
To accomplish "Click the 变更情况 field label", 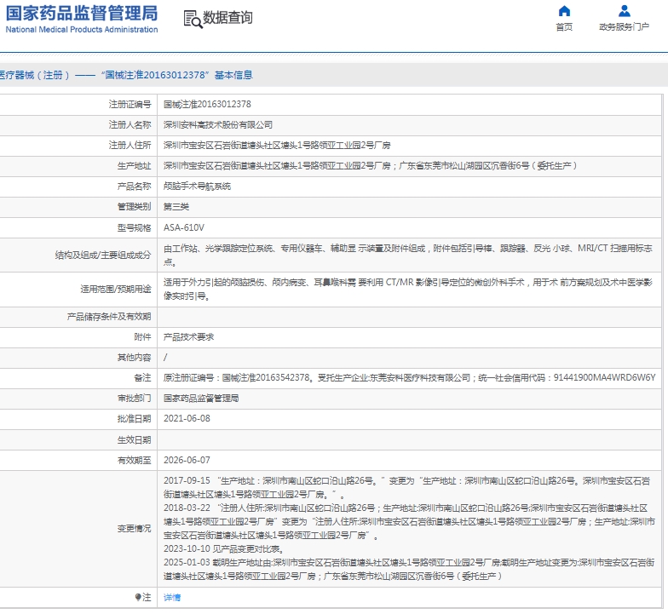I will tap(135, 528).
